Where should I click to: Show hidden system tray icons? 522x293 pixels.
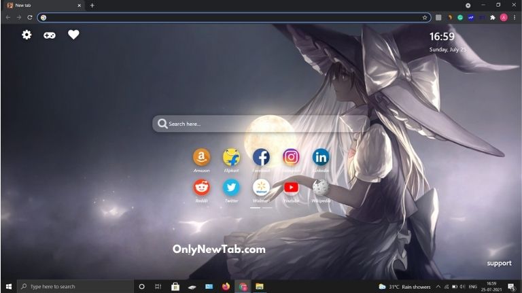point(438,286)
